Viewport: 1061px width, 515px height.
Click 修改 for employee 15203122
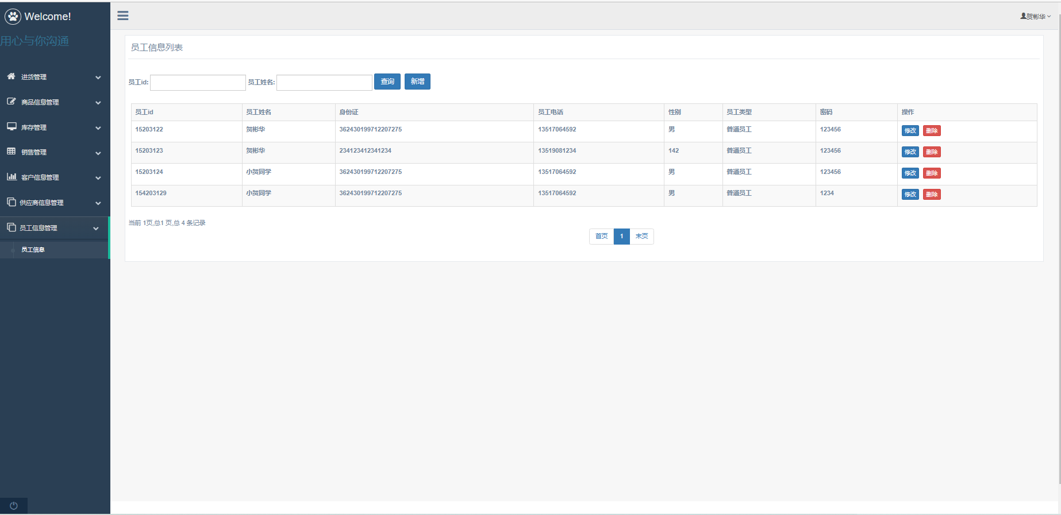pyautogui.click(x=910, y=131)
